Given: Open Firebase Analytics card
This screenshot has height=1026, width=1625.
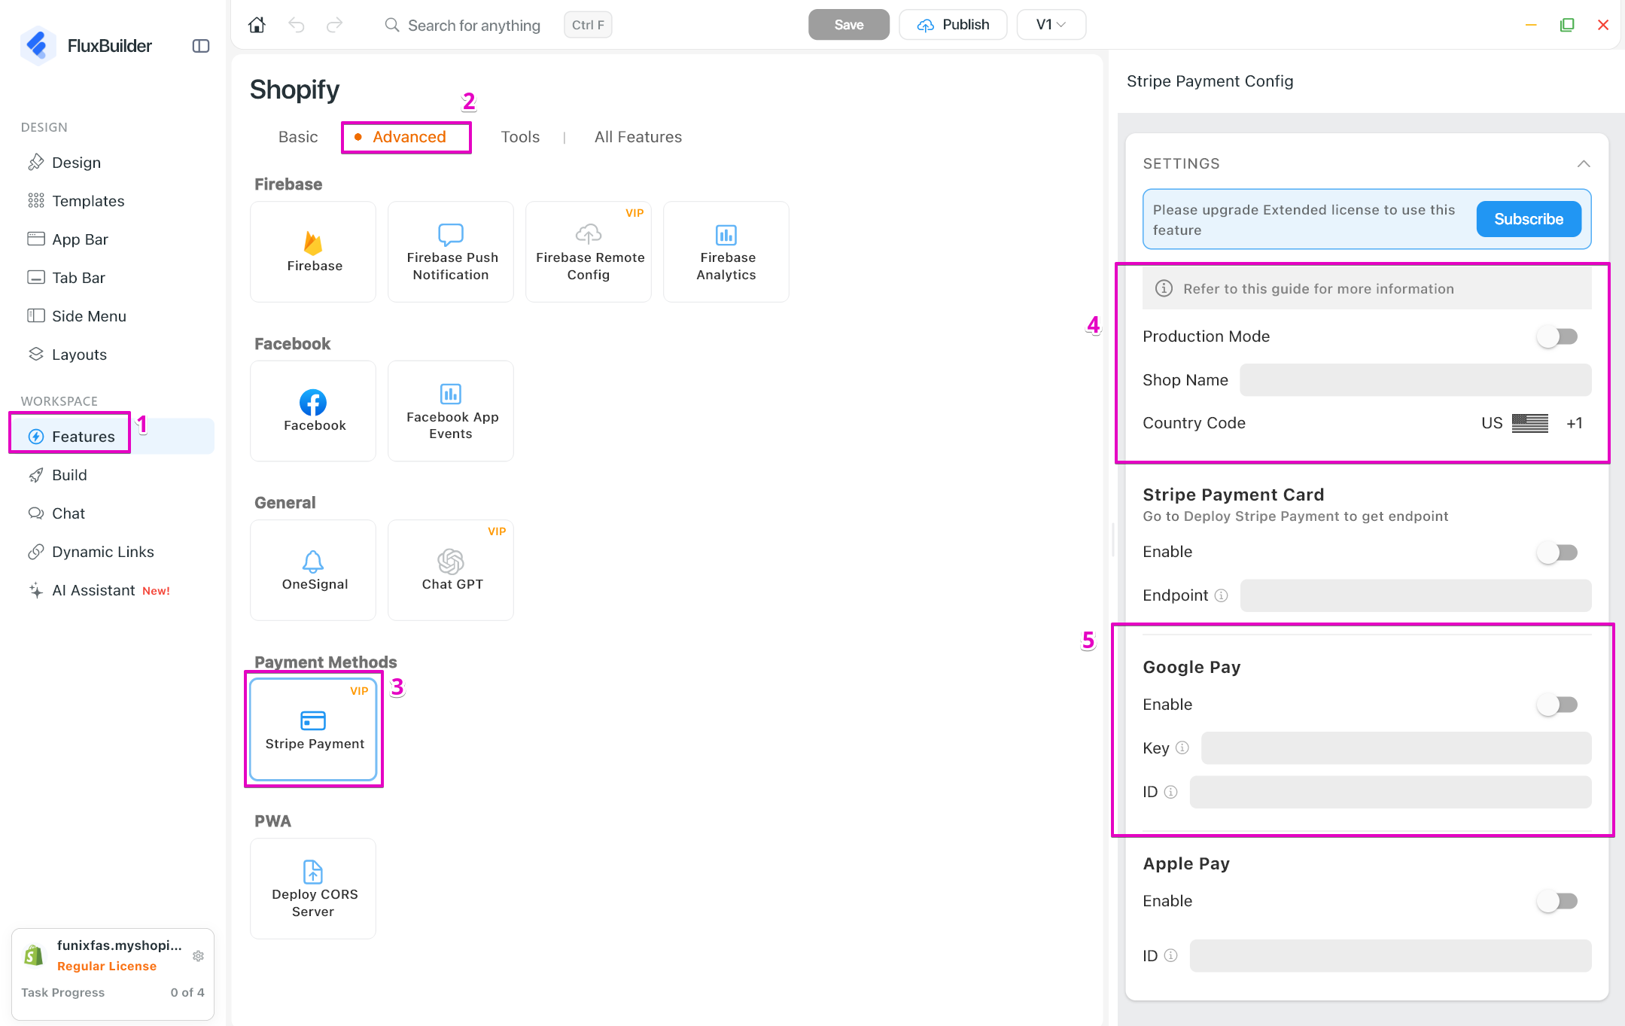Looking at the screenshot, I should 726,251.
